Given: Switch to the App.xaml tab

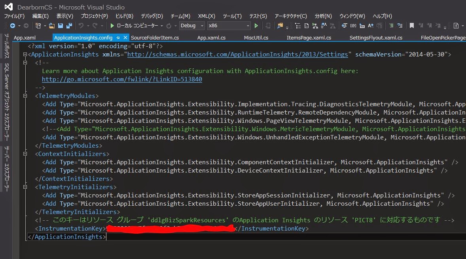Looking at the screenshot, I should 25,38.
